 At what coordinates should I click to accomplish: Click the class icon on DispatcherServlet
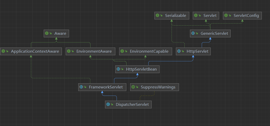(x=108, y=104)
